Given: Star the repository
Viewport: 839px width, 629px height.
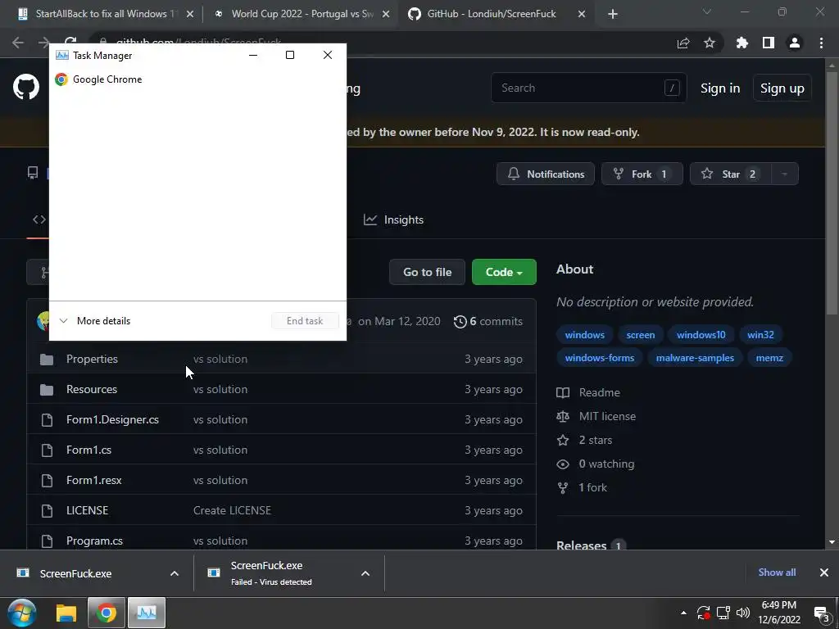Looking at the screenshot, I should pos(731,174).
